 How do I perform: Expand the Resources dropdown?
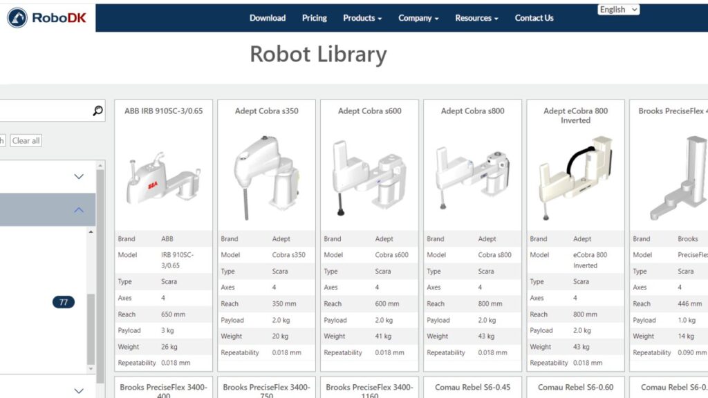click(476, 18)
